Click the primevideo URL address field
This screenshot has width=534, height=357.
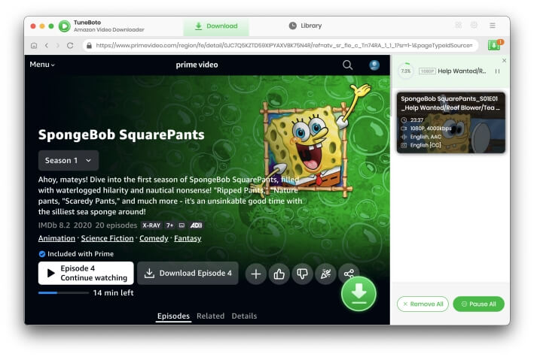point(280,45)
